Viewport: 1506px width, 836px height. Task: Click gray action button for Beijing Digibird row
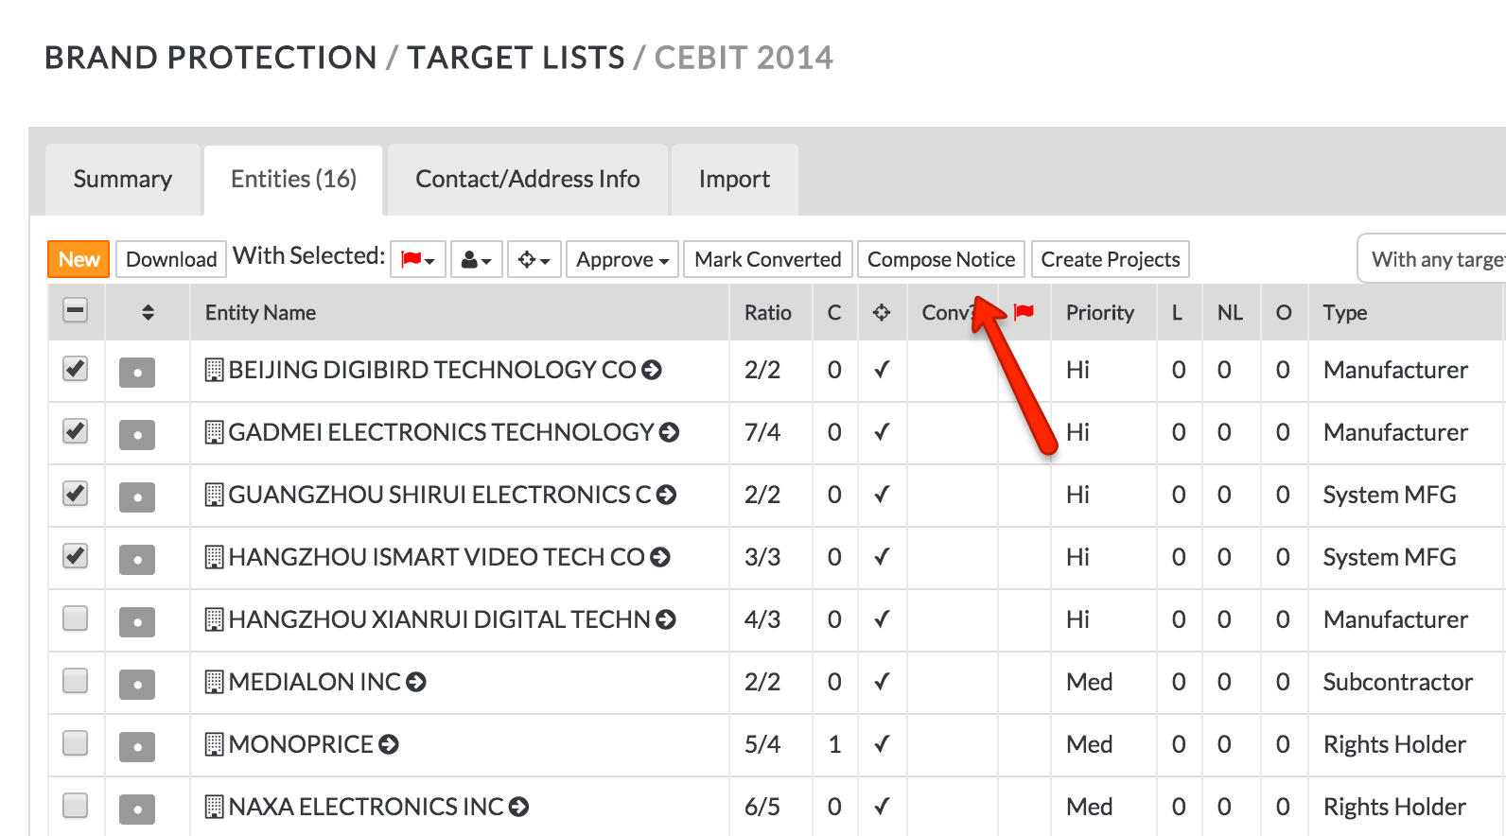pyautogui.click(x=137, y=372)
